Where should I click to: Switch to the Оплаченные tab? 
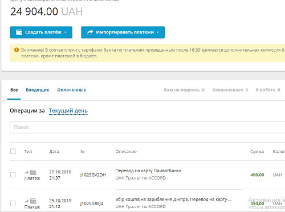72,90
